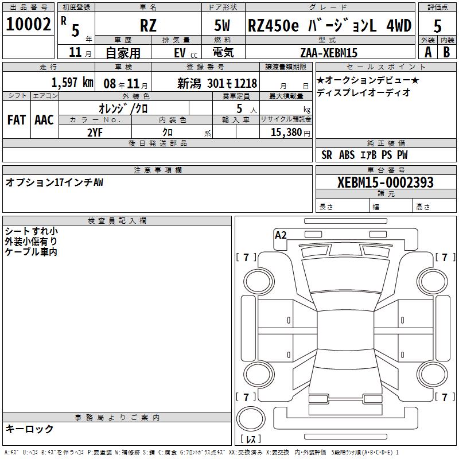Screen dimensions: 459x459
Task: Select legend entry P:要塗装
Action: 99,452
